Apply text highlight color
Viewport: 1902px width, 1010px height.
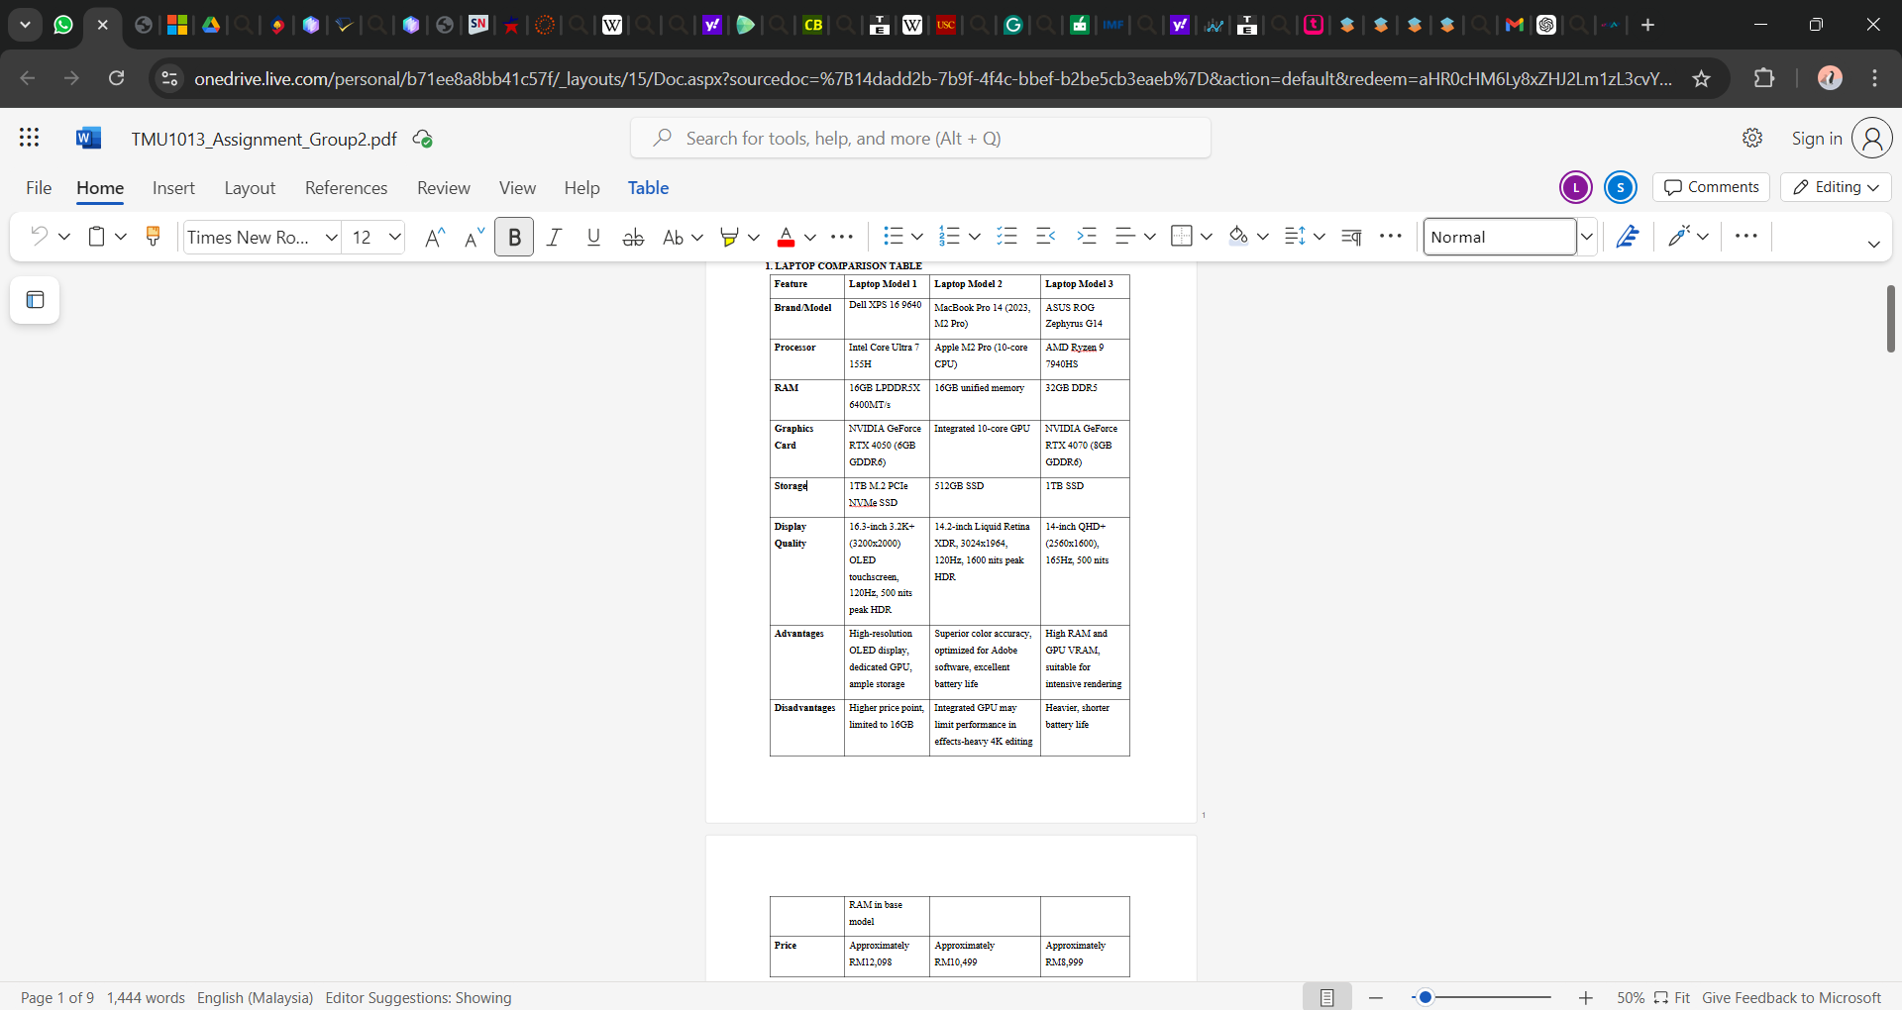730,237
